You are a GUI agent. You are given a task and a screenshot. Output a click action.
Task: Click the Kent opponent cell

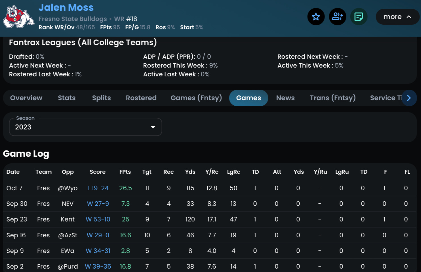[x=68, y=219]
